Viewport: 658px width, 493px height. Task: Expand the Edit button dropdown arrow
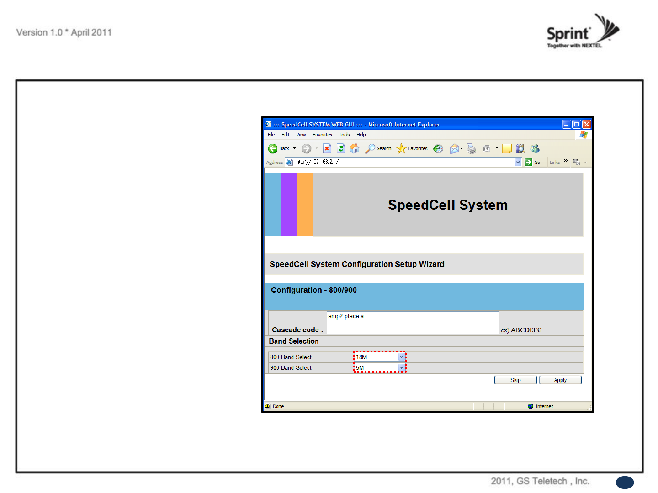click(x=497, y=148)
